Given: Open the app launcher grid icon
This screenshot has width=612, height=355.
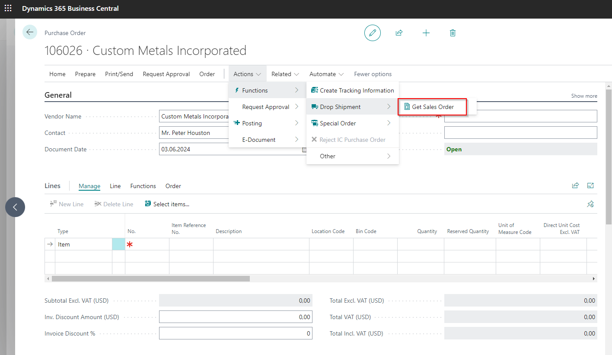Looking at the screenshot, I should click(x=8, y=8).
